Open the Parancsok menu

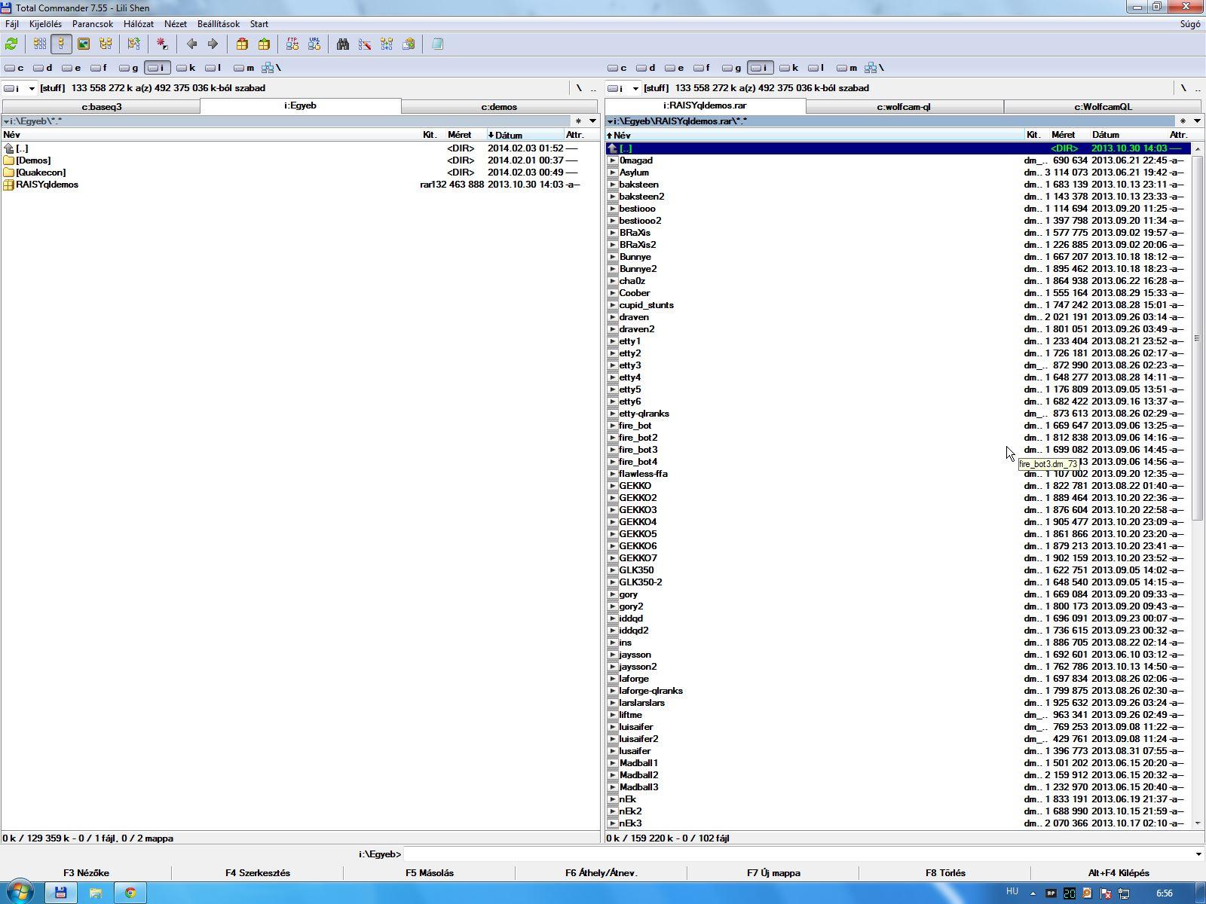pos(93,24)
